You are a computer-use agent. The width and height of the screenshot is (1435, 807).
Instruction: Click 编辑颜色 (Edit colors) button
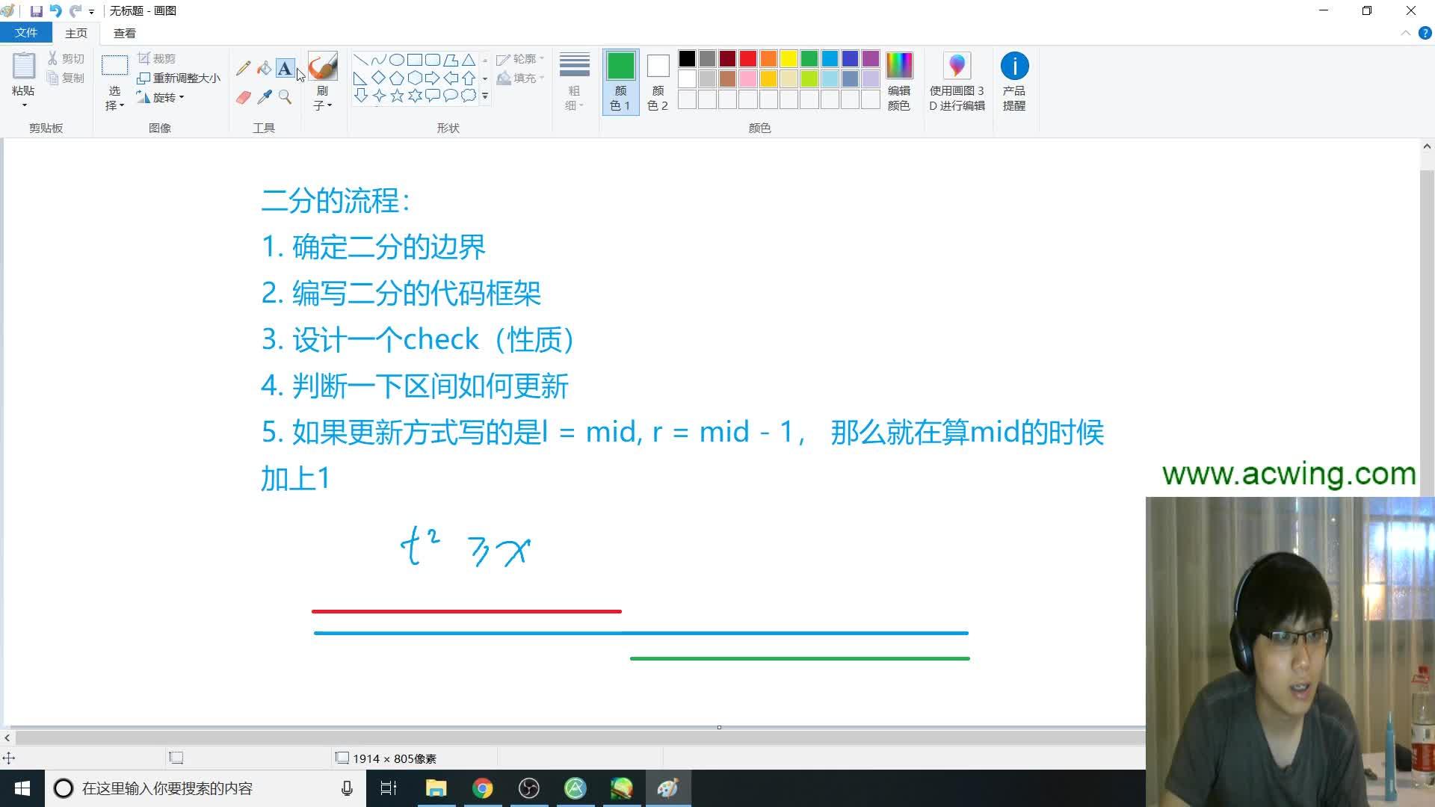899,80
